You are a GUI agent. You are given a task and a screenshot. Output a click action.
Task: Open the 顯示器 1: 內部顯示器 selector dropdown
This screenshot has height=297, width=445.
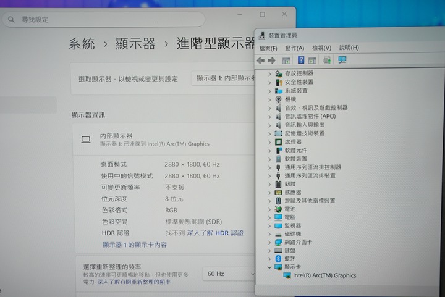[223, 78]
